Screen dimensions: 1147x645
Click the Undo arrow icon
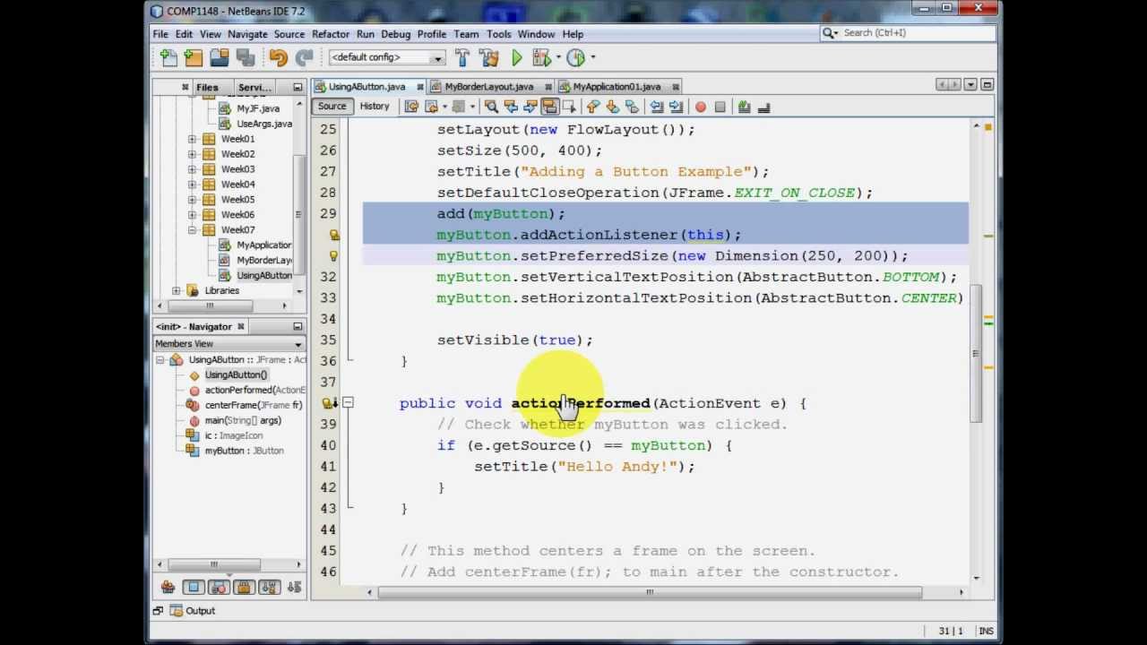[278, 58]
